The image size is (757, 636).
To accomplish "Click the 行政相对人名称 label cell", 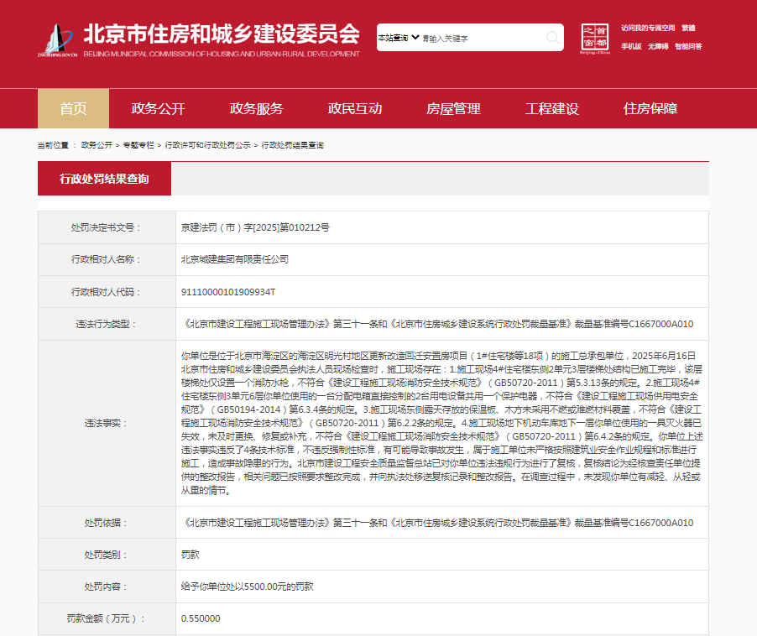I will [107, 259].
